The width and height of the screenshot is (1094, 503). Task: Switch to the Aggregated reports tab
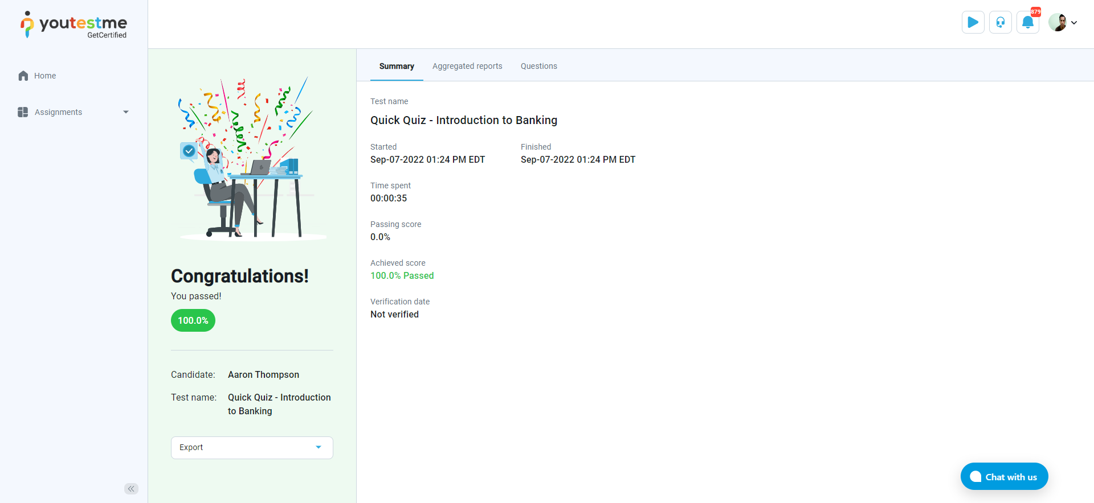point(467,66)
